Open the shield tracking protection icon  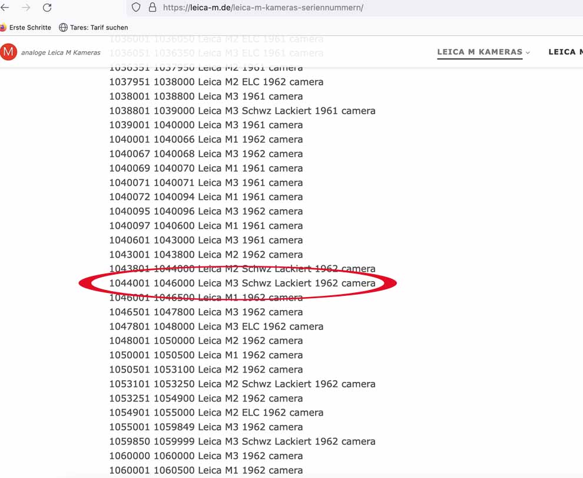coord(136,8)
